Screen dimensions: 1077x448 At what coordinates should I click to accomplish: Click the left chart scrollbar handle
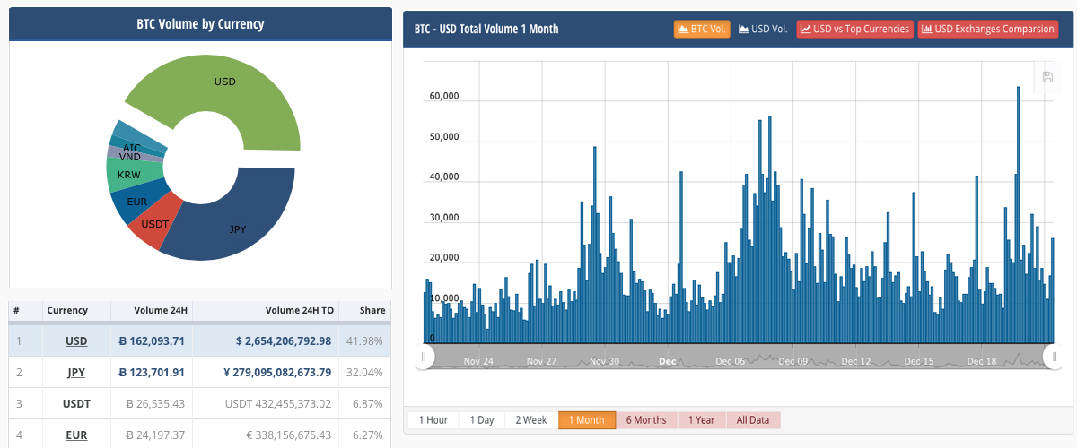click(425, 358)
